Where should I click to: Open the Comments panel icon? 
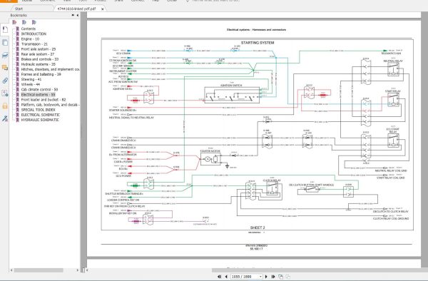click(5, 67)
